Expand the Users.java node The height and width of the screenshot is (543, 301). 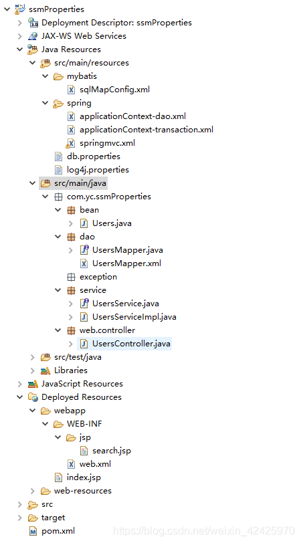(x=71, y=223)
